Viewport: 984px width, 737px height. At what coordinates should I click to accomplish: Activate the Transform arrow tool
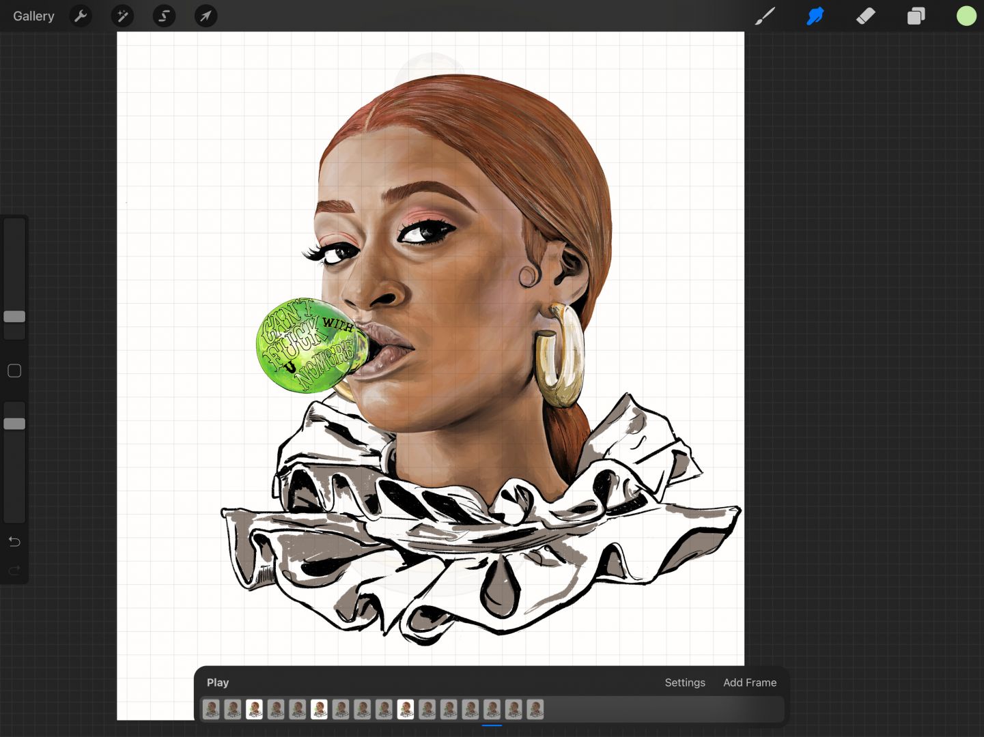(x=206, y=16)
